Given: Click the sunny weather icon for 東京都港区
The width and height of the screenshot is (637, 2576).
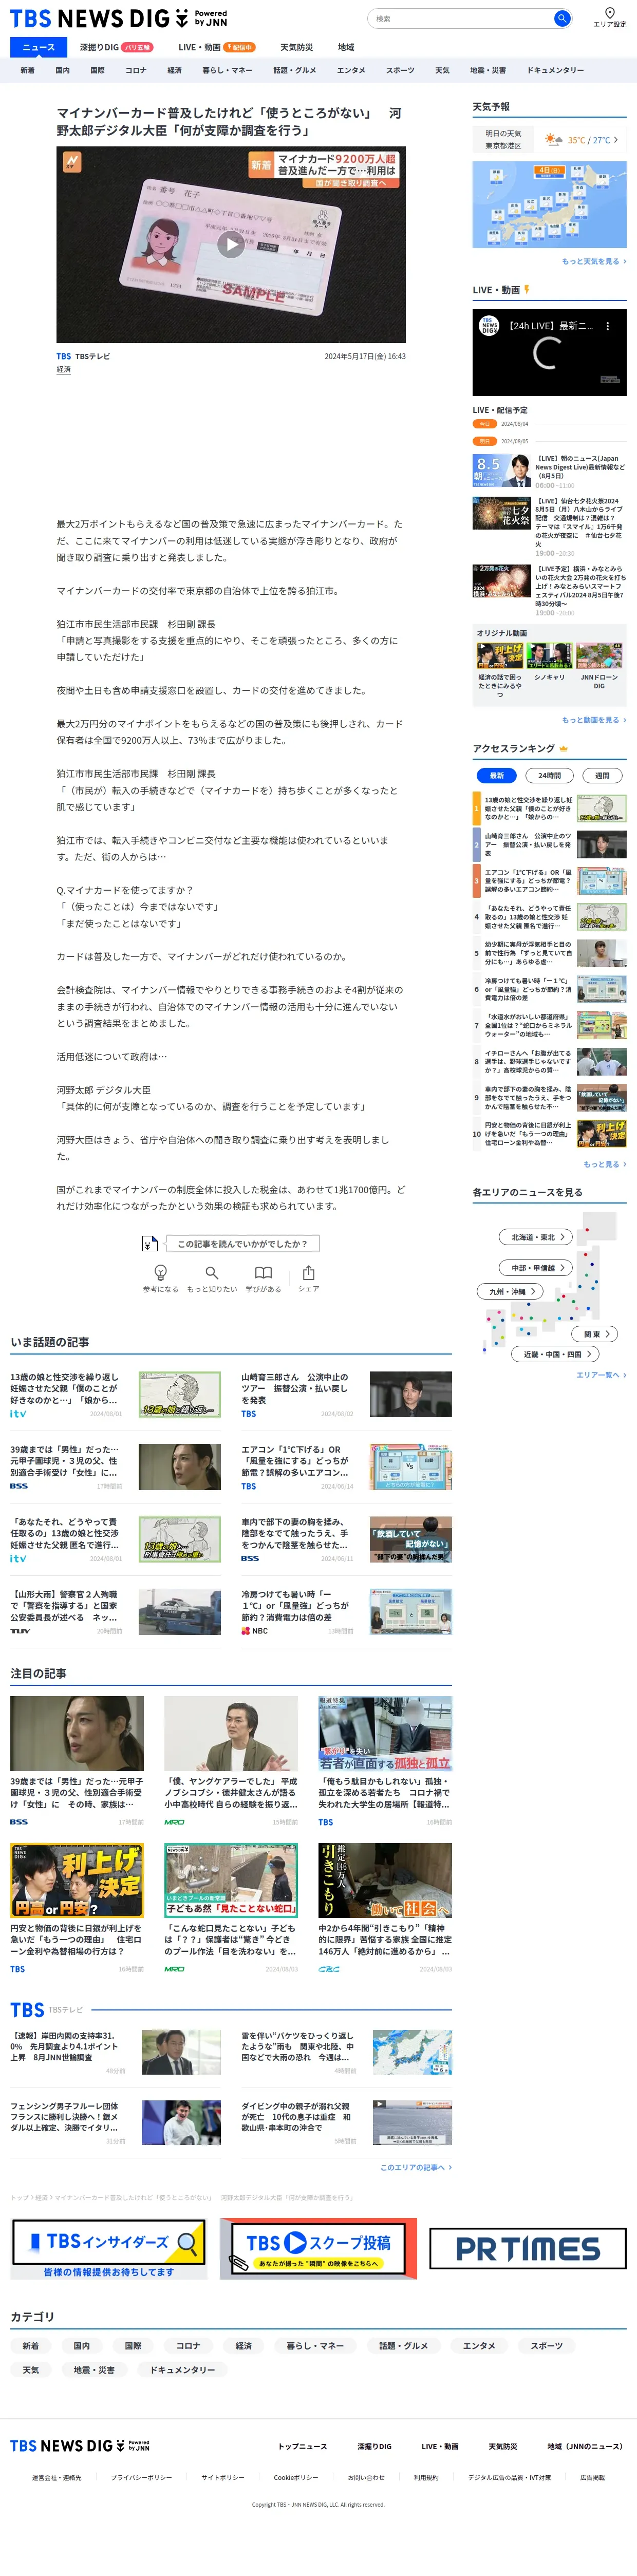Looking at the screenshot, I should click(x=553, y=140).
